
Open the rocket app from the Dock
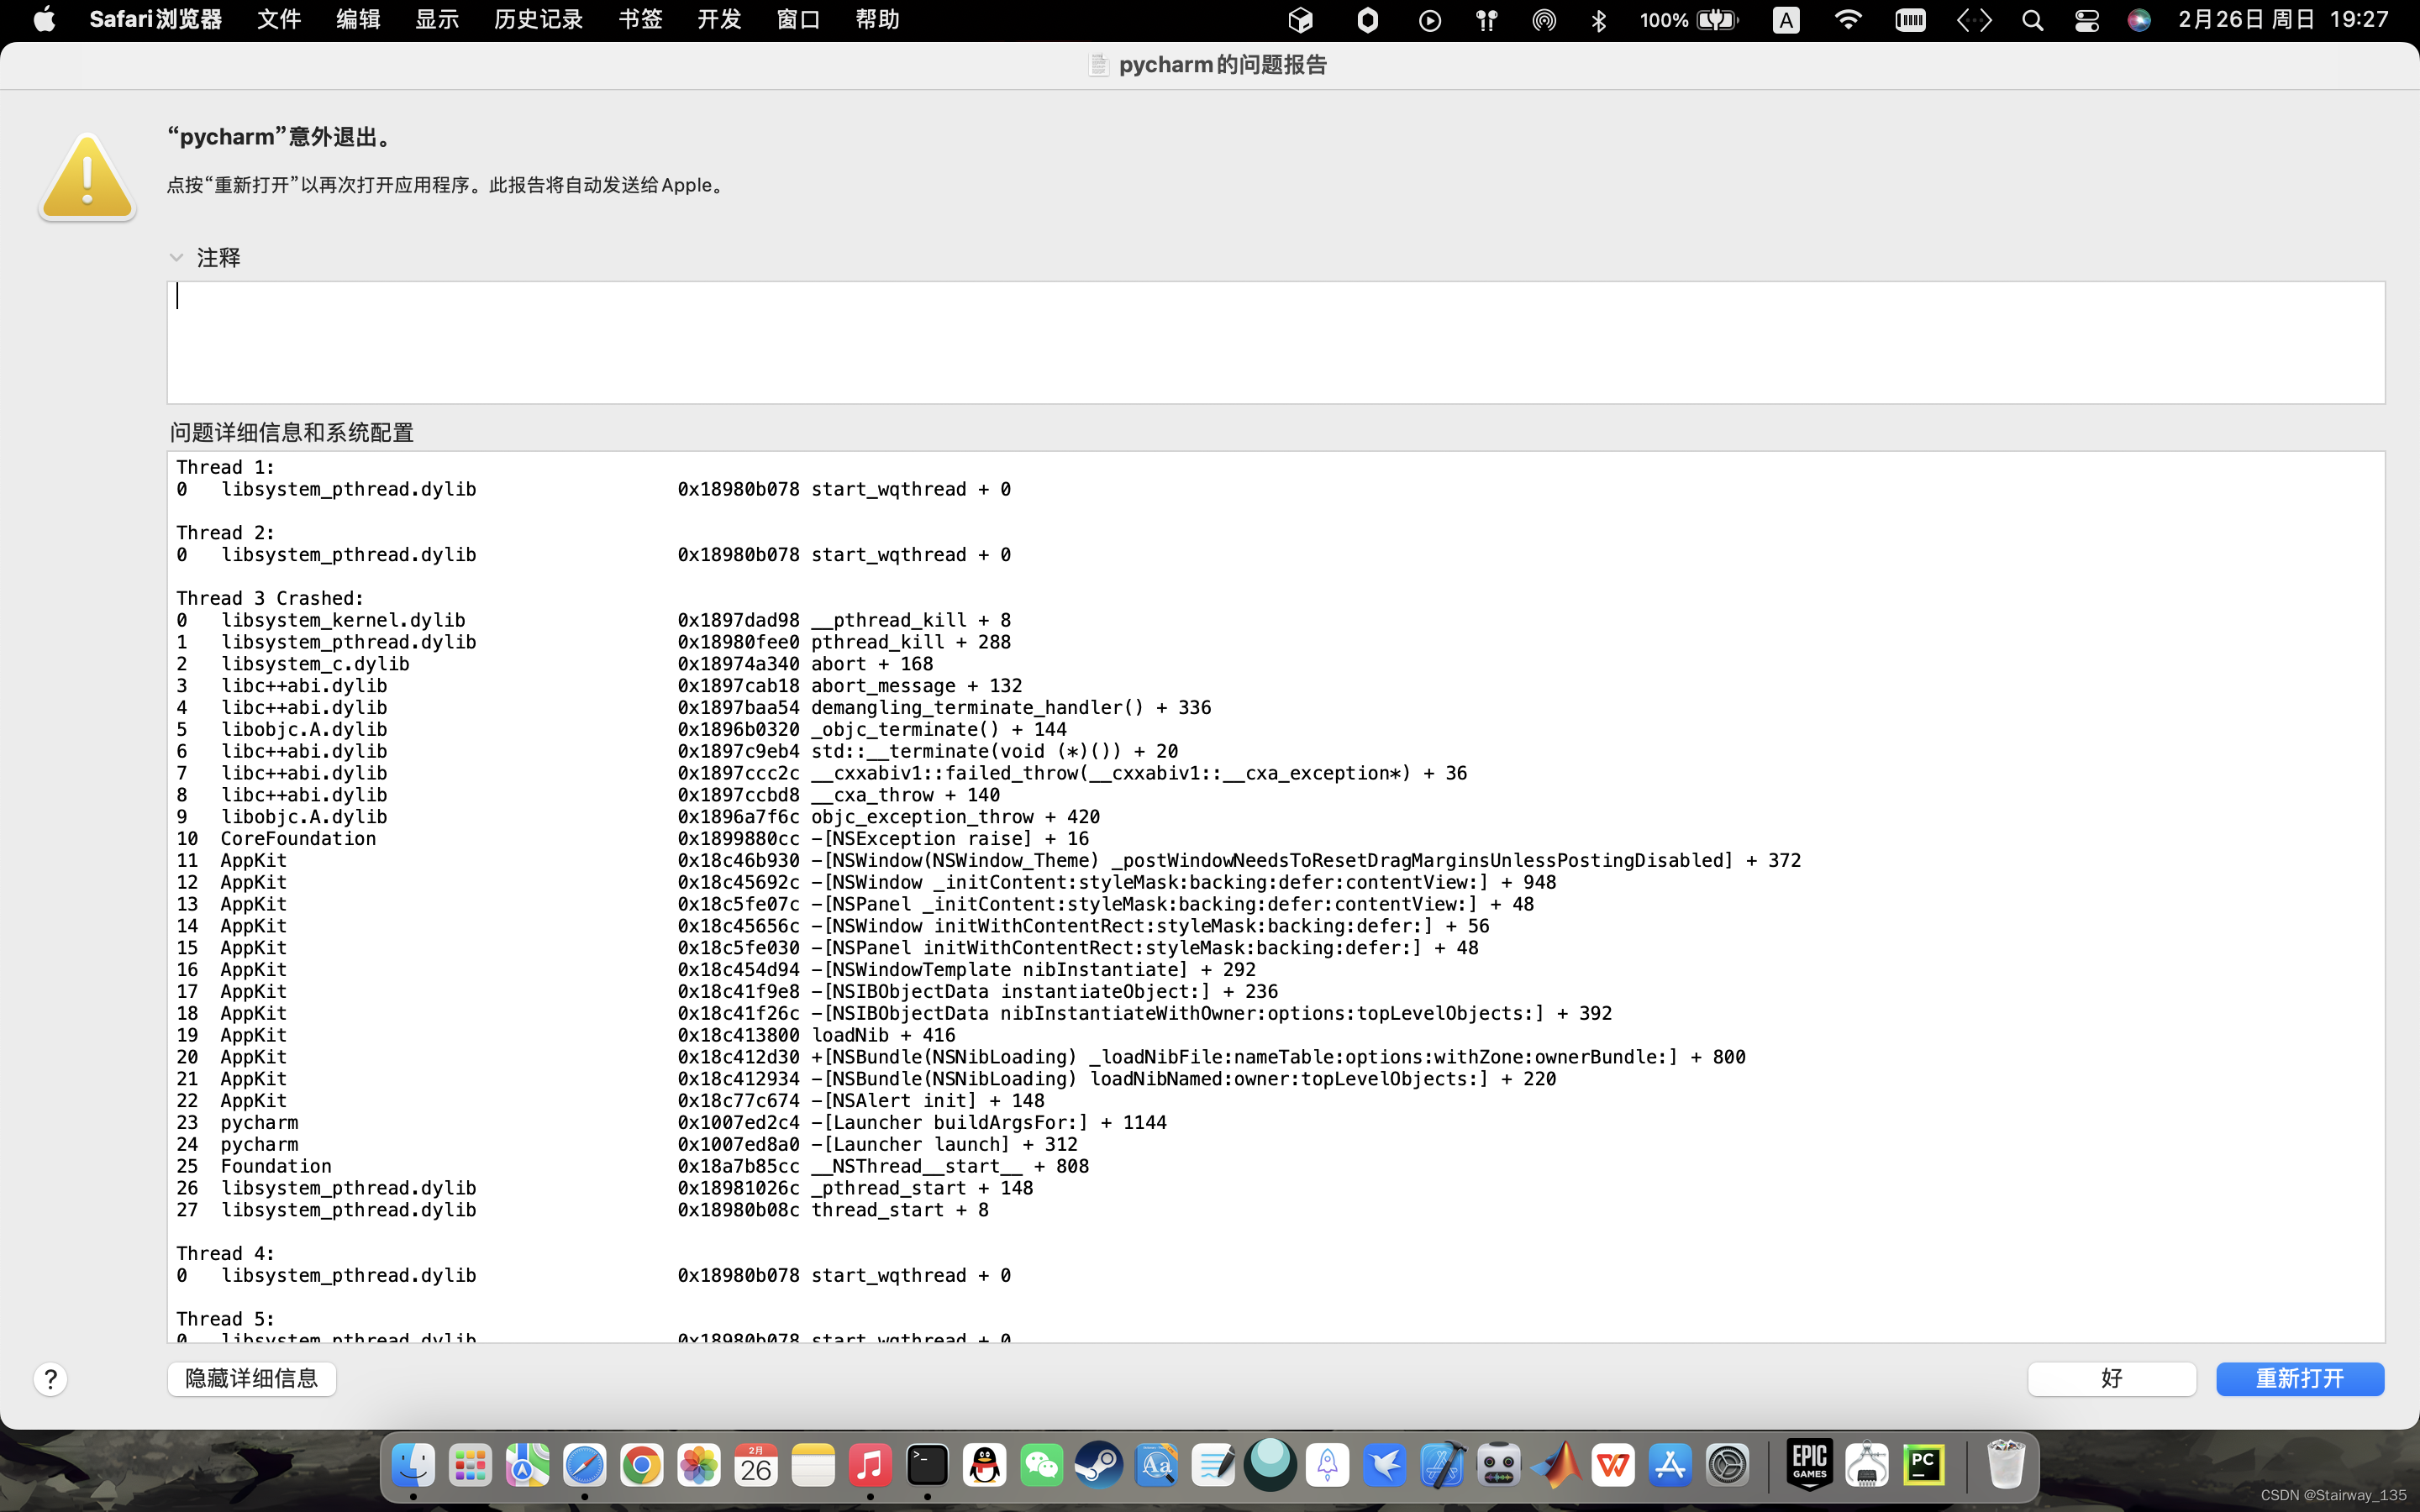tap(1327, 1465)
